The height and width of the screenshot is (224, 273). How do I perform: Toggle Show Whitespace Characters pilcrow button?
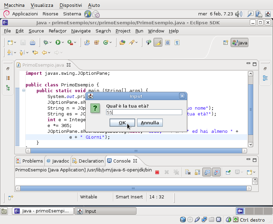(177, 42)
